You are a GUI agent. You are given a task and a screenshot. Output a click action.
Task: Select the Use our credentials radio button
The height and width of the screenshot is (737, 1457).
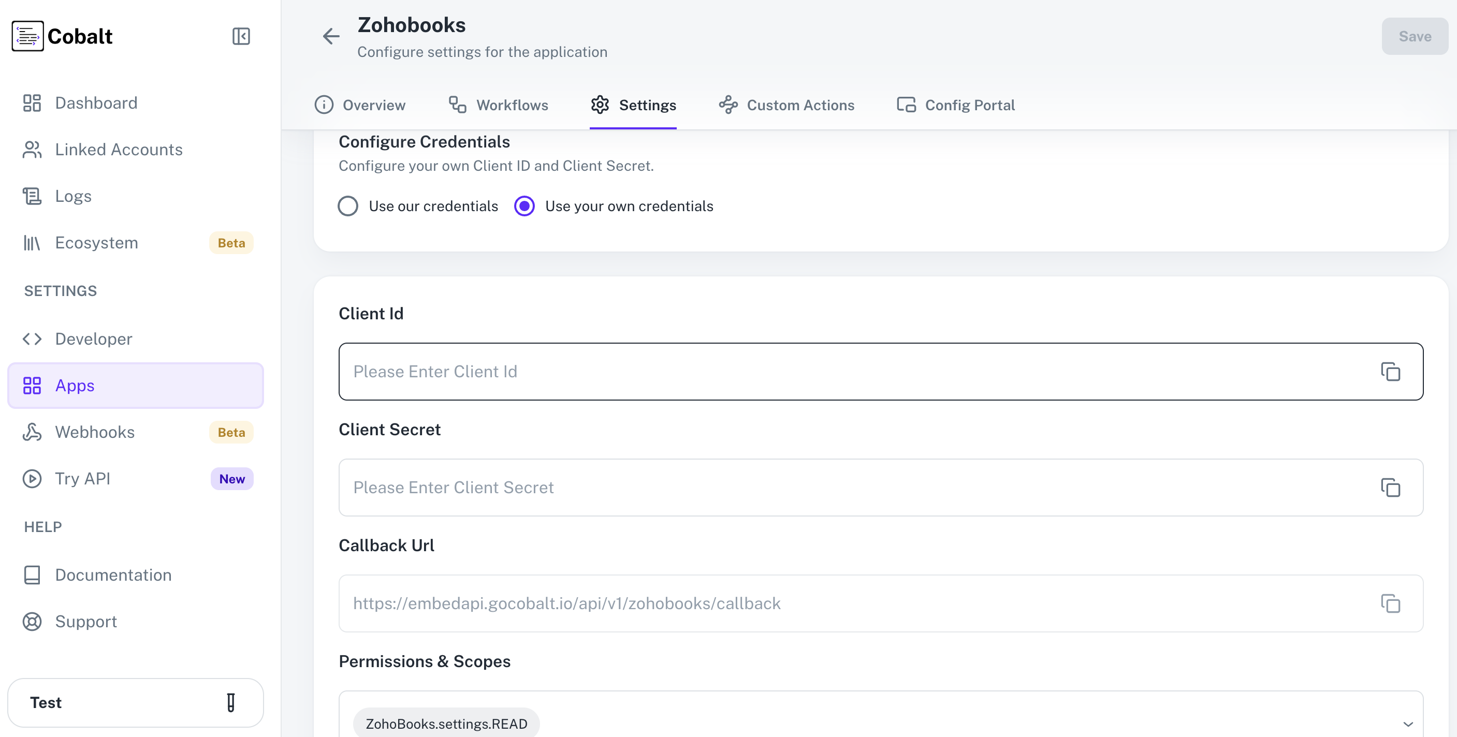(347, 205)
